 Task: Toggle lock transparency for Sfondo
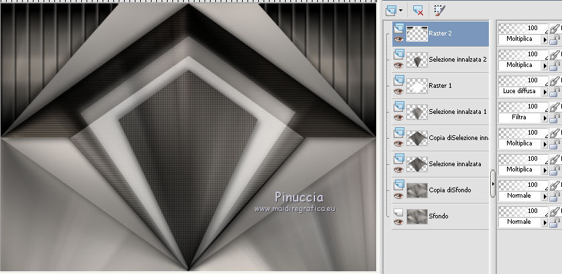point(555,222)
